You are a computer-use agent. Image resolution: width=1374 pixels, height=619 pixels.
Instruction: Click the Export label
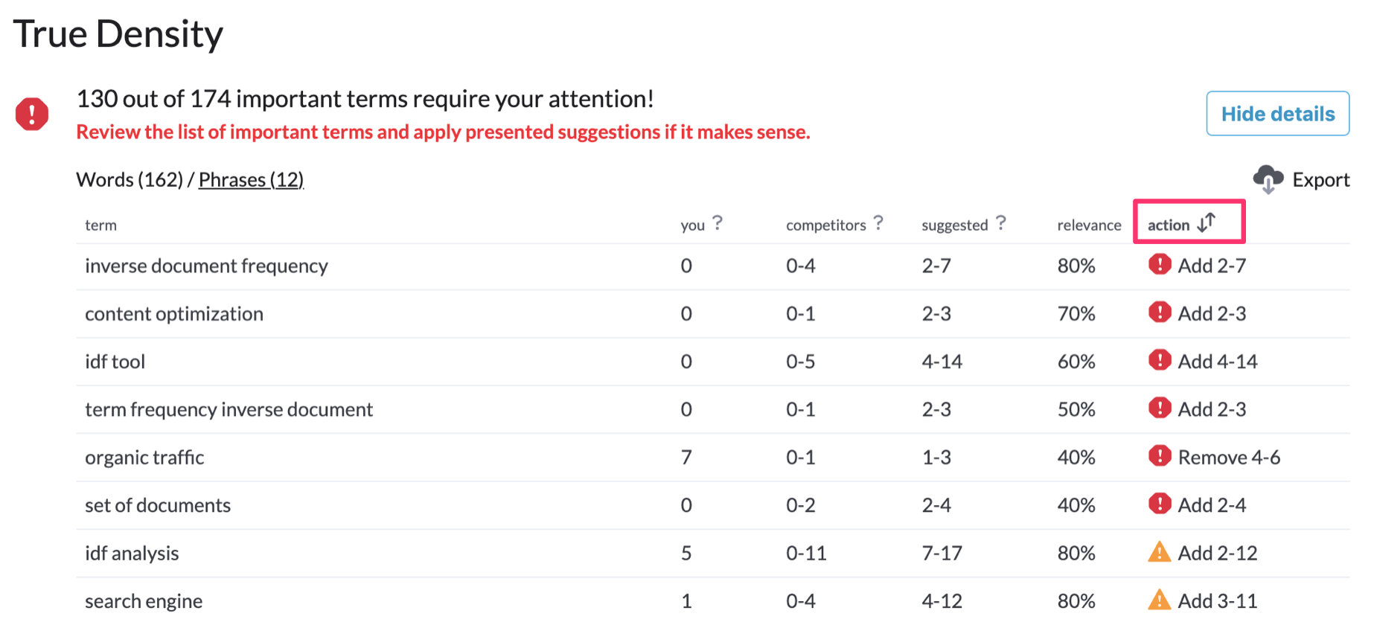pyautogui.click(x=1320, y=180)
